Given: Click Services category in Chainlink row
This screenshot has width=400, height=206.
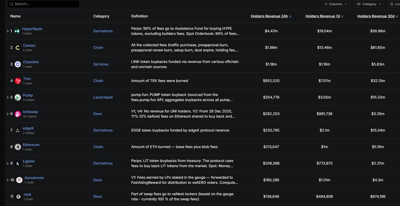Looking at the screenshot, I should [101, 64].
